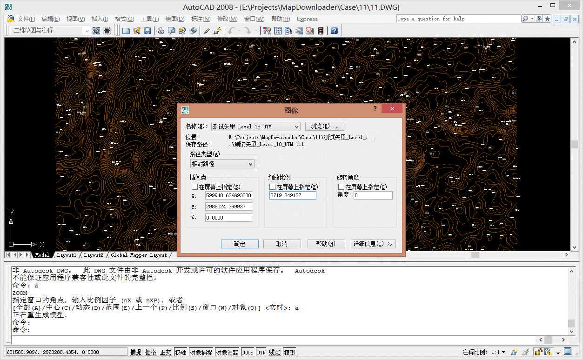Click the Block Editor lightning icon
583x360 pixels.
tap(217, 31)
